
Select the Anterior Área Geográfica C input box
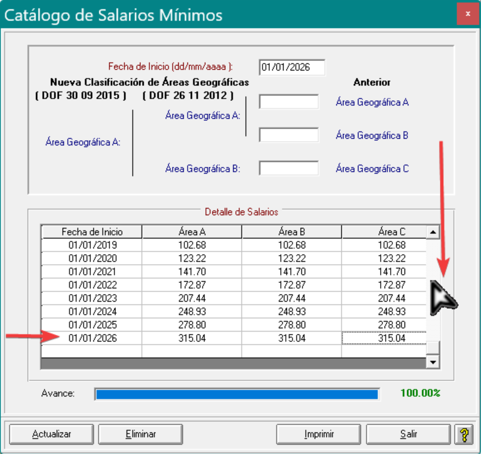(288, 169)
